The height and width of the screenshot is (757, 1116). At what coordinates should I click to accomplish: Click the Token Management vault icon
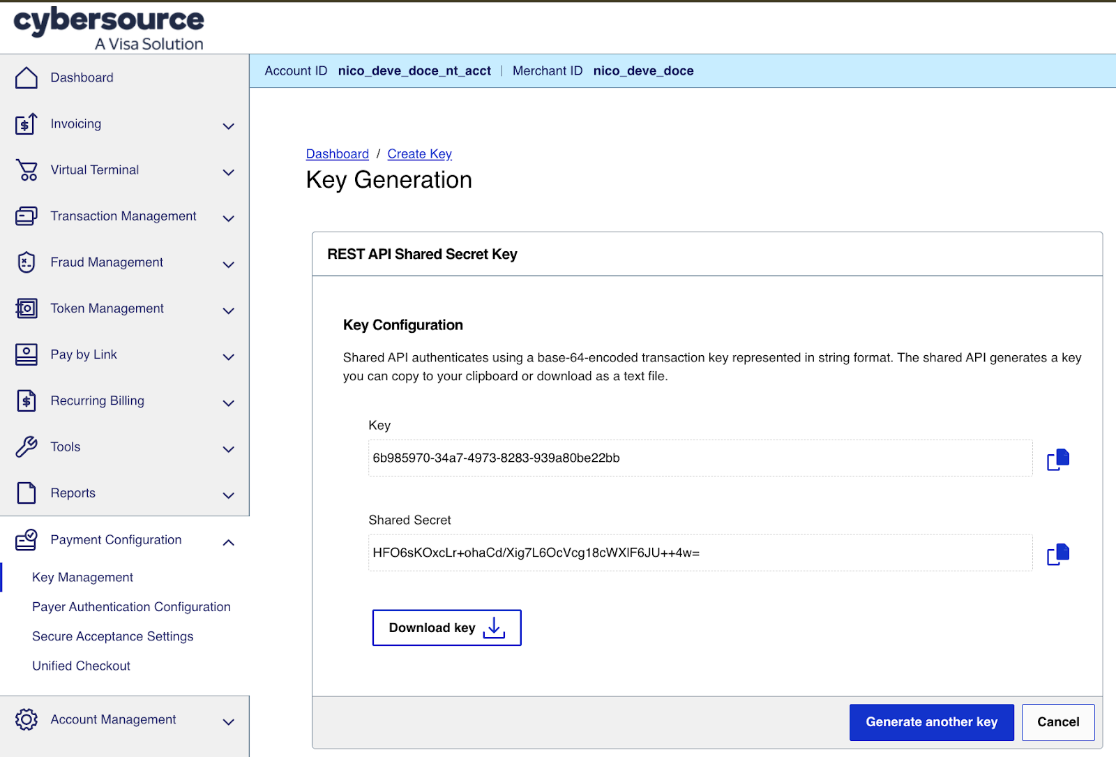pos(27,308)
